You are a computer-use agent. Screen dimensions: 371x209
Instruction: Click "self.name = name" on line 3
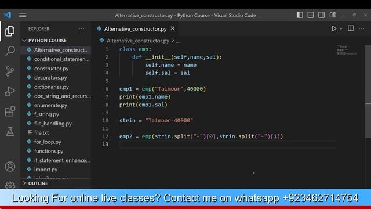(x=170, y=65)
